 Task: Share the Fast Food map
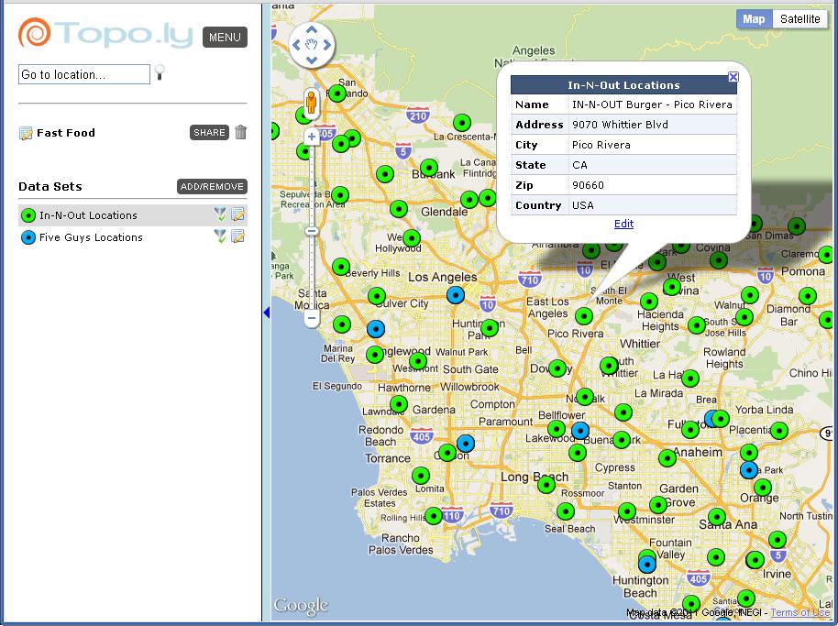(209, 133)
